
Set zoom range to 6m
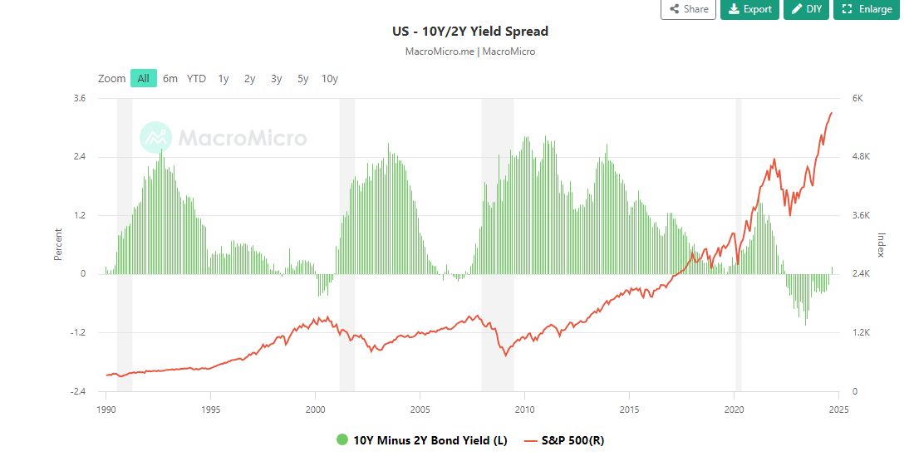[170, 78]
